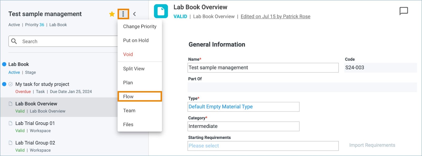Viewport: 422px width, 156px height.
Task: Choose Change Priority menu entry
Action: (x=140, y=27)
